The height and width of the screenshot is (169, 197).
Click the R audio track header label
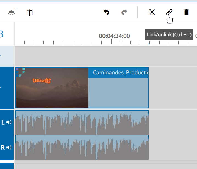click(3, 148)
